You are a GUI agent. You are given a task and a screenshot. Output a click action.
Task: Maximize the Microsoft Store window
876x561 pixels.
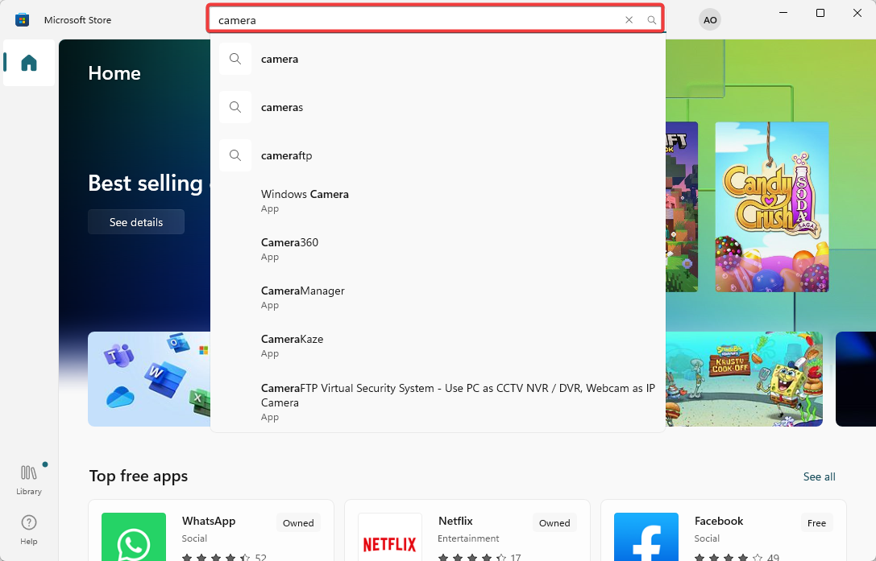820,13
